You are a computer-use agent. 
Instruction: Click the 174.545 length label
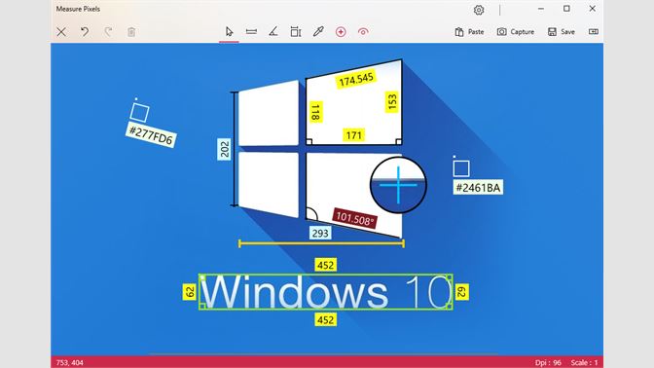pos(356,79)
